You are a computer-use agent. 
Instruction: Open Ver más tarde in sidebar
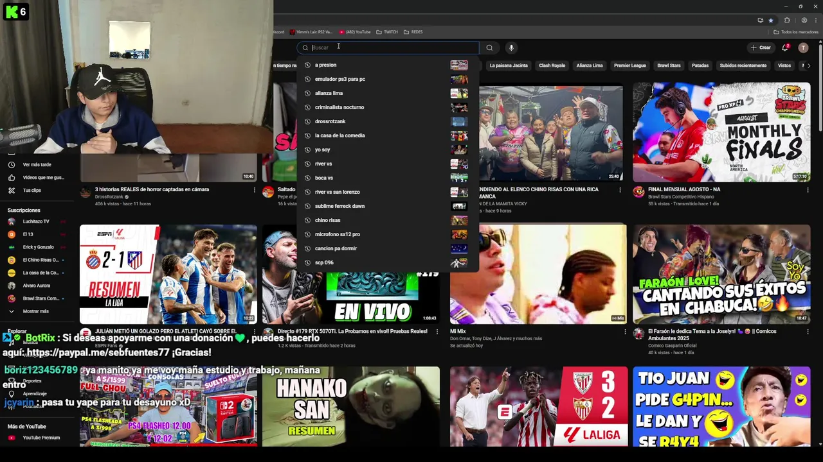coord(37,165)
